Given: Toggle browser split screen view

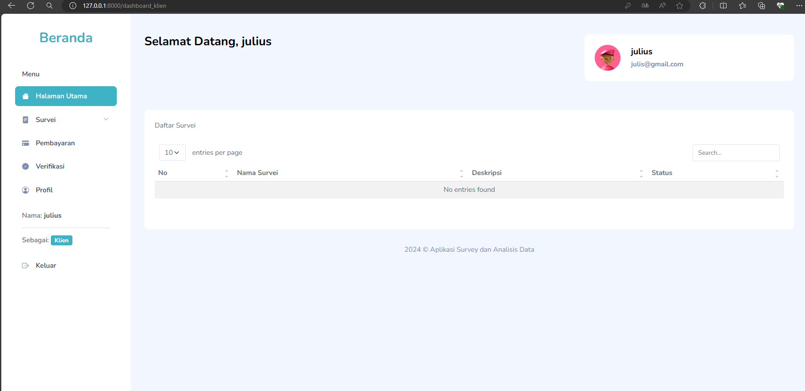Looking at the screenshot, I should pyautogui.click(x=723, y=6).
